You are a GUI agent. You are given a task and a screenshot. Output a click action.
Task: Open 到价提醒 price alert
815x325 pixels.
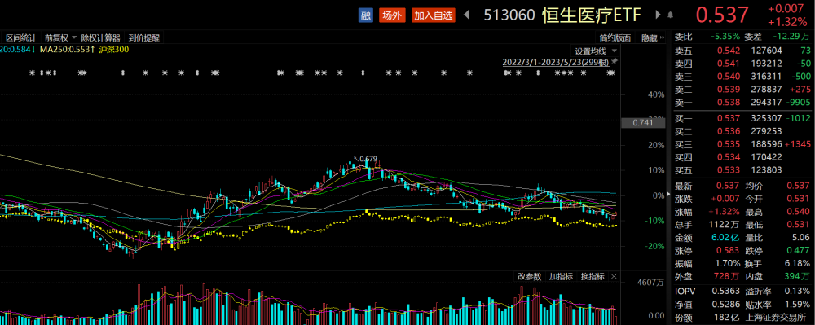pyautogui.click(x=144, y=38)
